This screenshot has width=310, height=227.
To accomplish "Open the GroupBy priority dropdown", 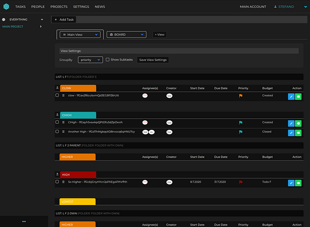I will coord(90,60).
